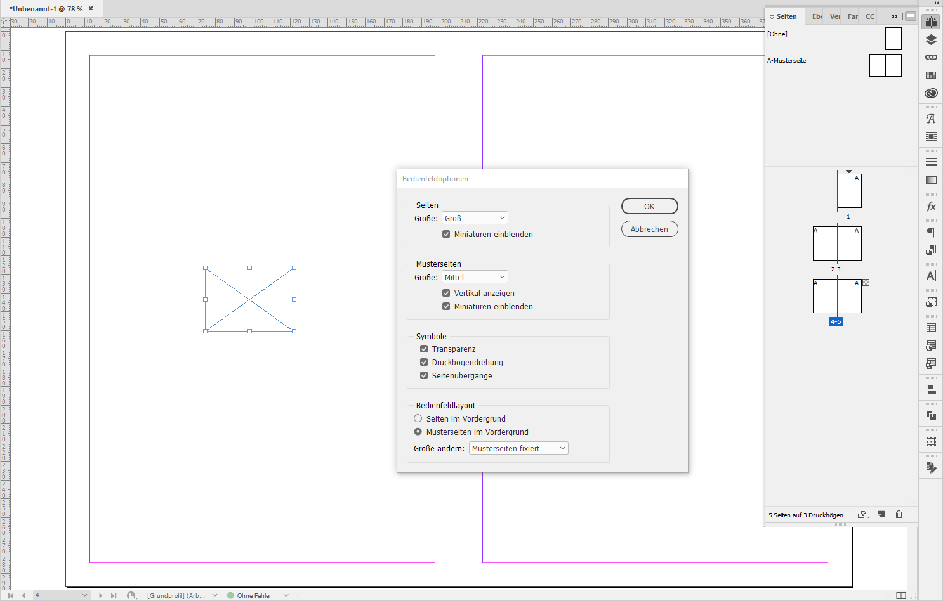943x601 pixels.
Task: Open the Pages panel icon in the dock
Action: tap(931, 22)
